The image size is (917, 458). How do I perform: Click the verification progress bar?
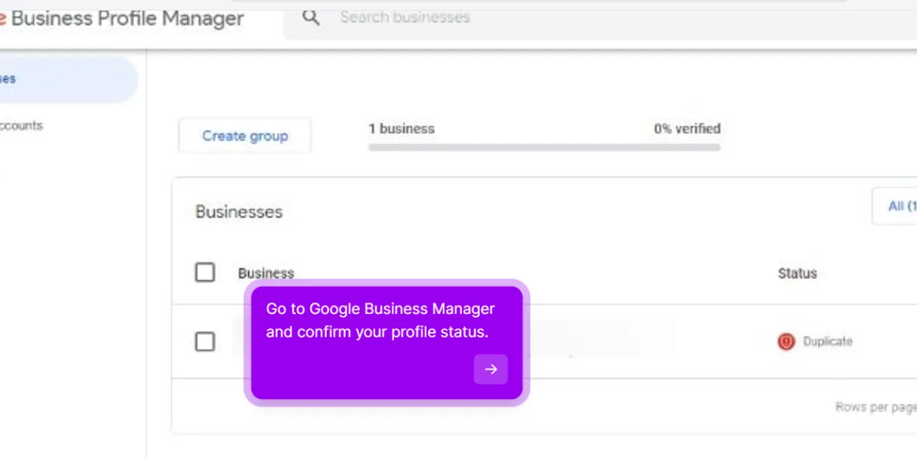(x=544, y=147)
